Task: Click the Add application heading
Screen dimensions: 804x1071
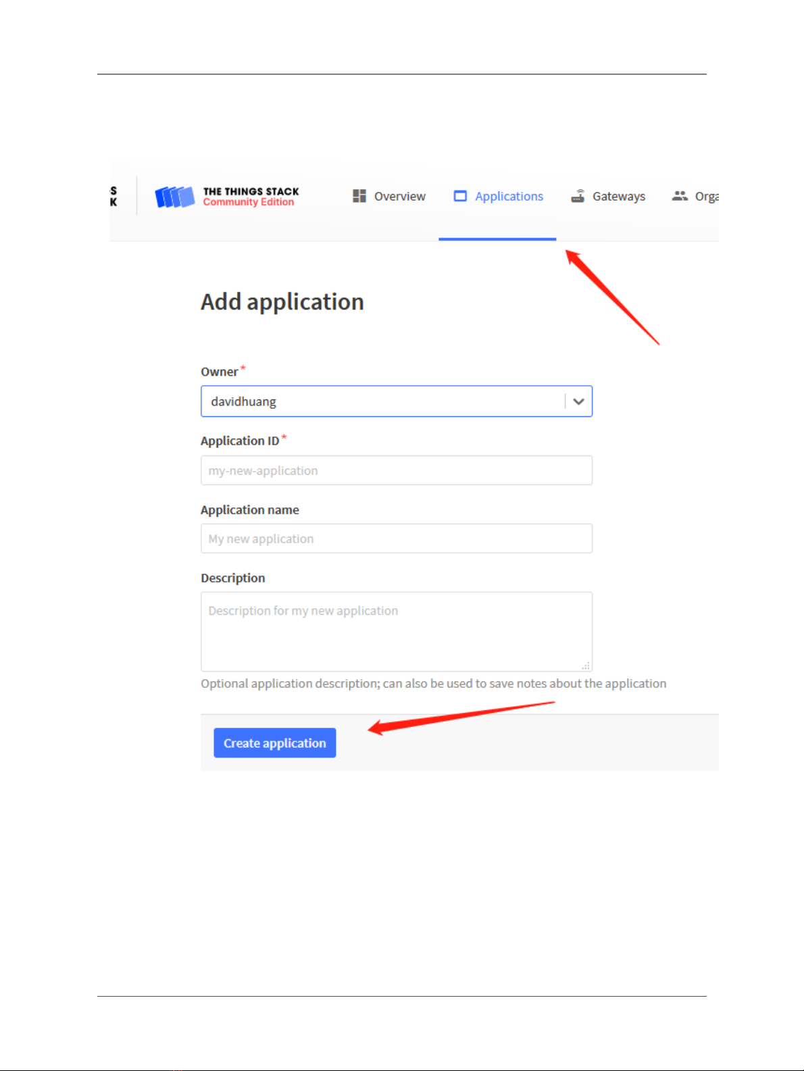Action: pyautogui.click(x=282, y=302)
